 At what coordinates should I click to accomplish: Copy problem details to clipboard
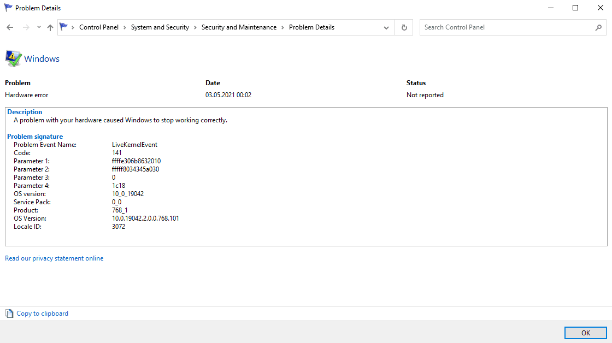tap(42, 314)
